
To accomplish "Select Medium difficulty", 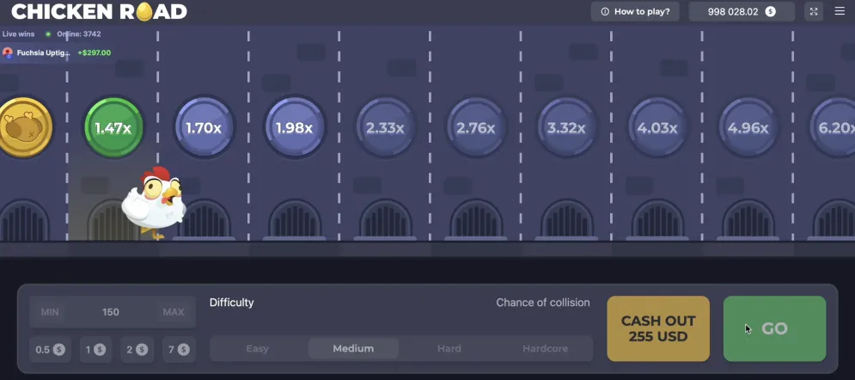I will (353, 348).
